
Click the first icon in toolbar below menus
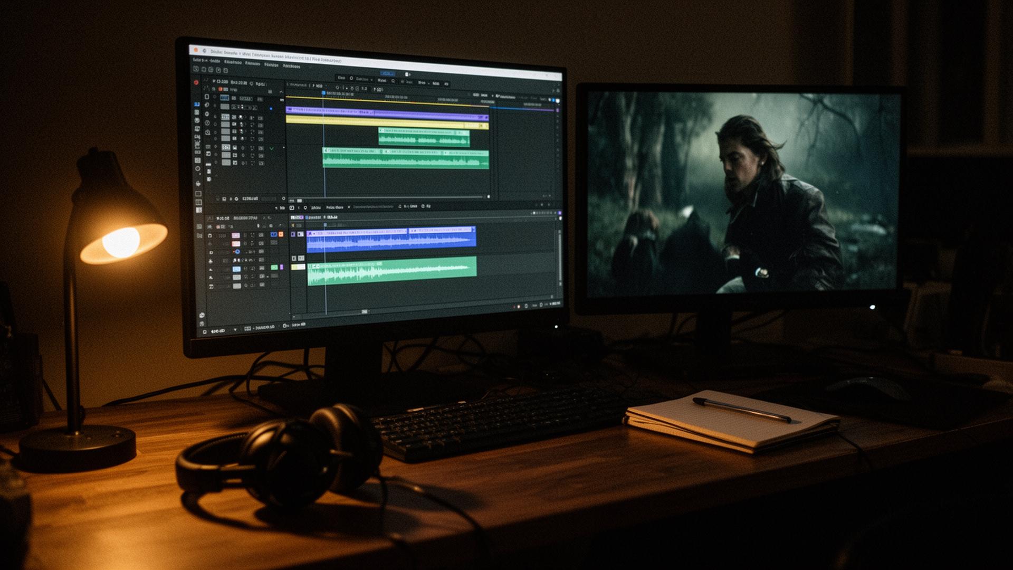(196, 69)
